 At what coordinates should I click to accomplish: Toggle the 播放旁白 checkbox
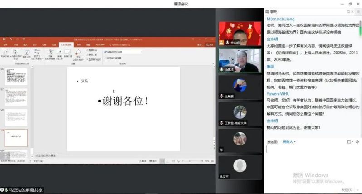pyautogui.click(x=87, y=50)
